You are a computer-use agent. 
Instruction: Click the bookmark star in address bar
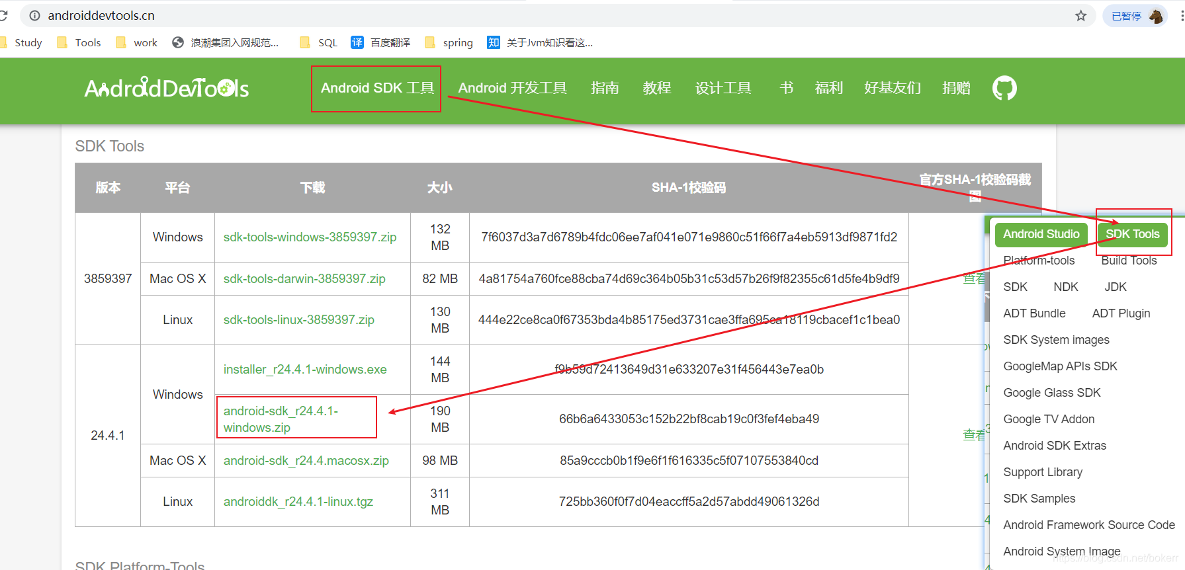1080,15
